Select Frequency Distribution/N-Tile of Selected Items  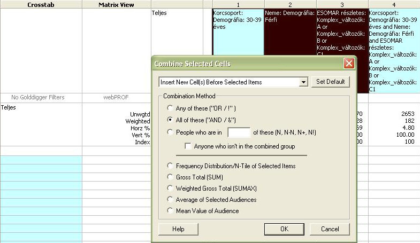click(x=170, y=166)
